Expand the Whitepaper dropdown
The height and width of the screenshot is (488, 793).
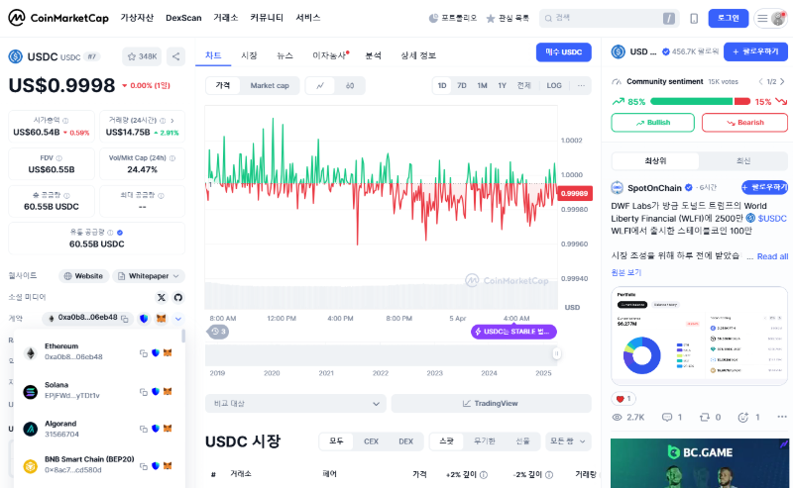click(x=149, y=276)
